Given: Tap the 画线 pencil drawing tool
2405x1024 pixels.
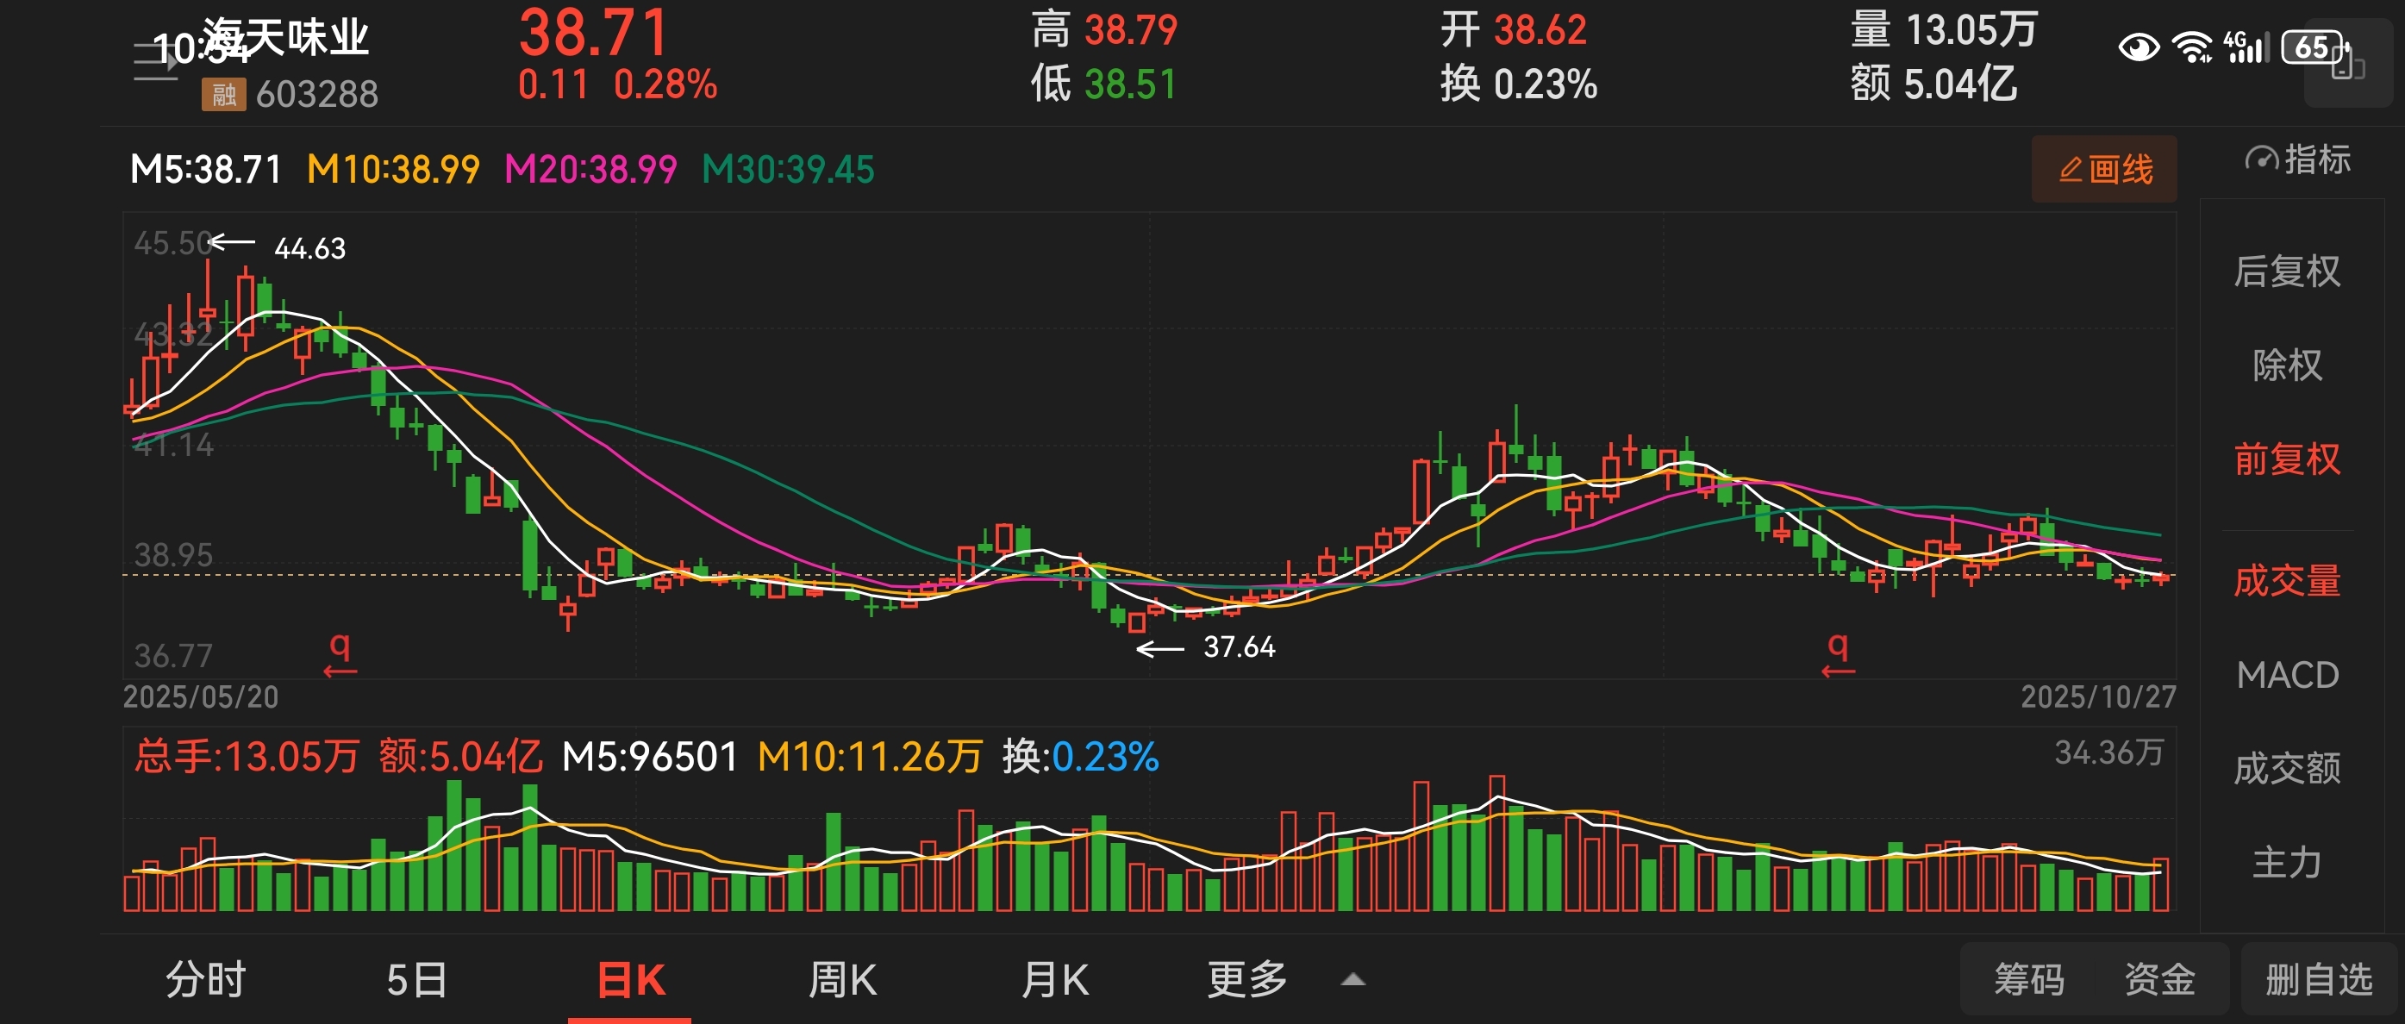Looking at the screenshot, I should click(2103, 169).
